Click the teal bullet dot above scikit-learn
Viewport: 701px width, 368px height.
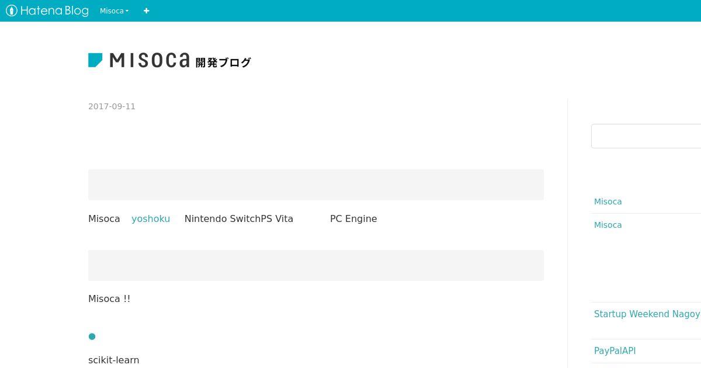click(92, 336)
